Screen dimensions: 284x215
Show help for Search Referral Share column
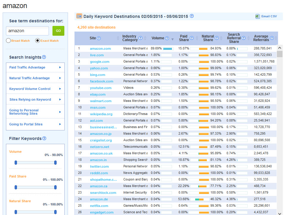243,38
